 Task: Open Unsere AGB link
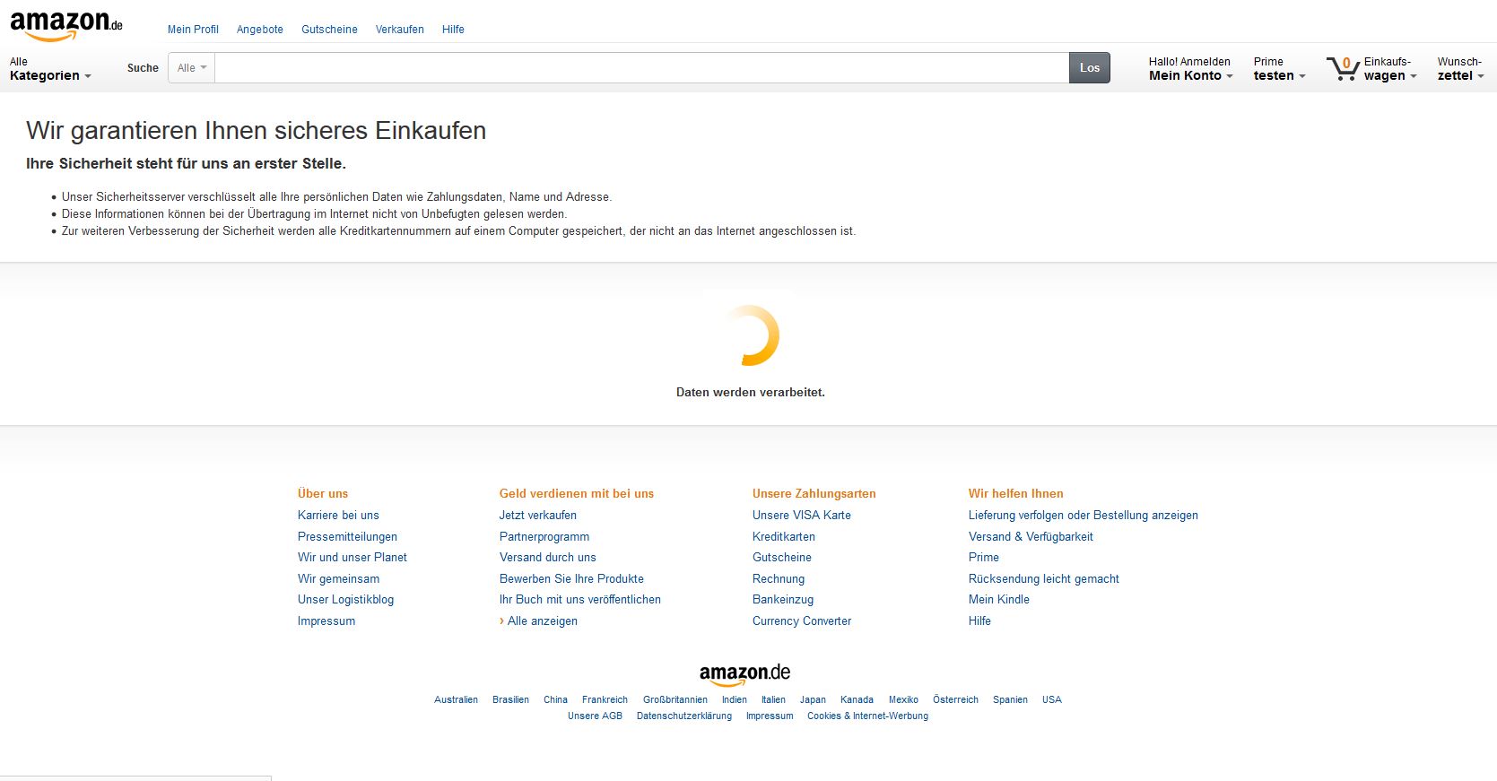(x=595, y=716)
